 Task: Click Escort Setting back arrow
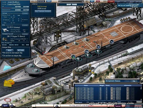[x=119, y=5]
